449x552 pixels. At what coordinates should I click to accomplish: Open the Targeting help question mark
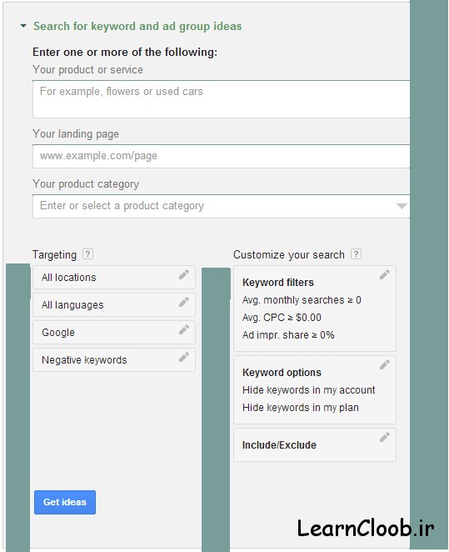(87, 253)
